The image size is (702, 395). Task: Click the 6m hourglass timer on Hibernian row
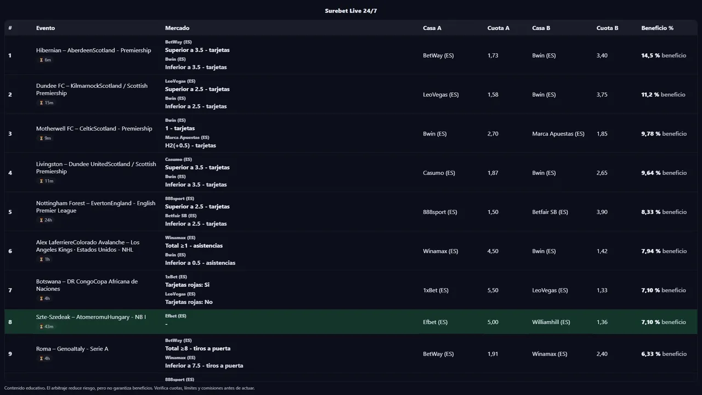46,60
